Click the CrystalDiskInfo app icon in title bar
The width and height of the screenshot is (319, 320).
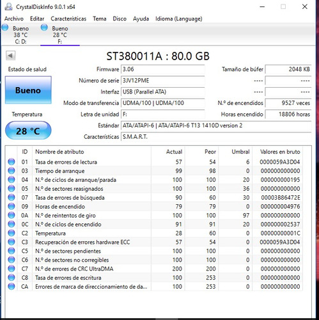coord(8,6)
